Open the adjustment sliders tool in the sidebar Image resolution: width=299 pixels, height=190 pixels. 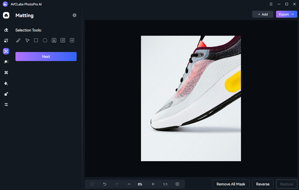click(6, 105)
